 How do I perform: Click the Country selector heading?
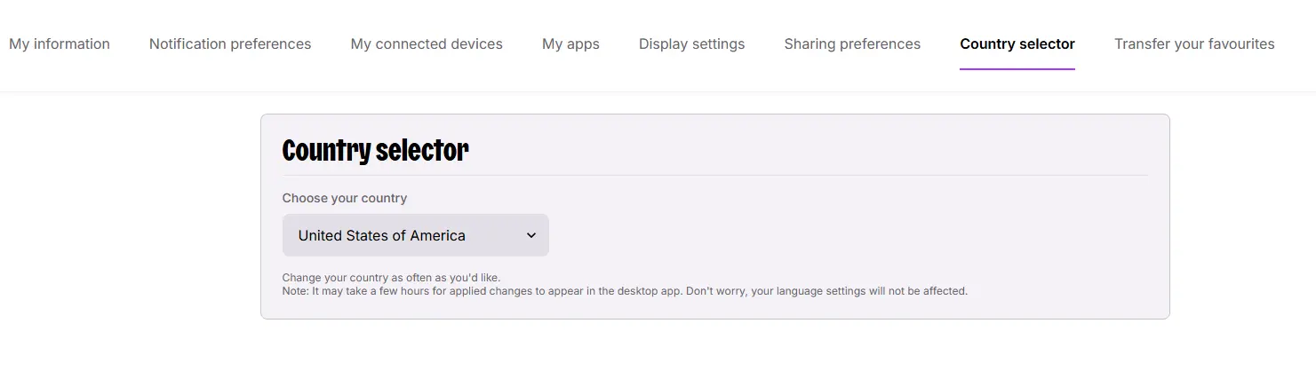coord(375,150)
